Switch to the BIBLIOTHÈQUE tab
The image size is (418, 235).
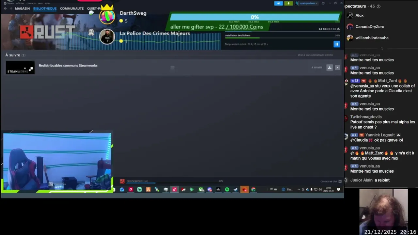pyautogui.click(x=45, y=8)
